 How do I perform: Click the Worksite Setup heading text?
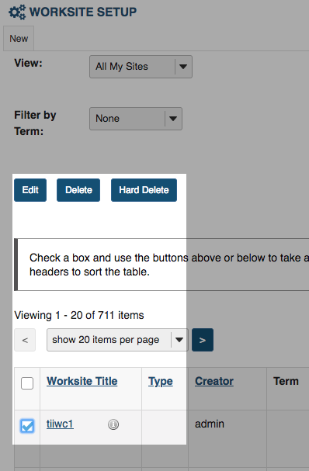click(83, 12)
